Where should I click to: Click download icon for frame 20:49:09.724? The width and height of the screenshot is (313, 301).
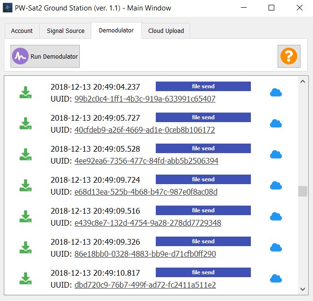[25, 185]
